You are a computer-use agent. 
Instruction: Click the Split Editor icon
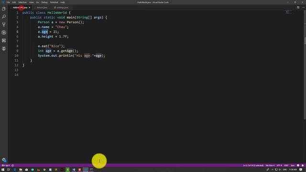pos(298,8)
